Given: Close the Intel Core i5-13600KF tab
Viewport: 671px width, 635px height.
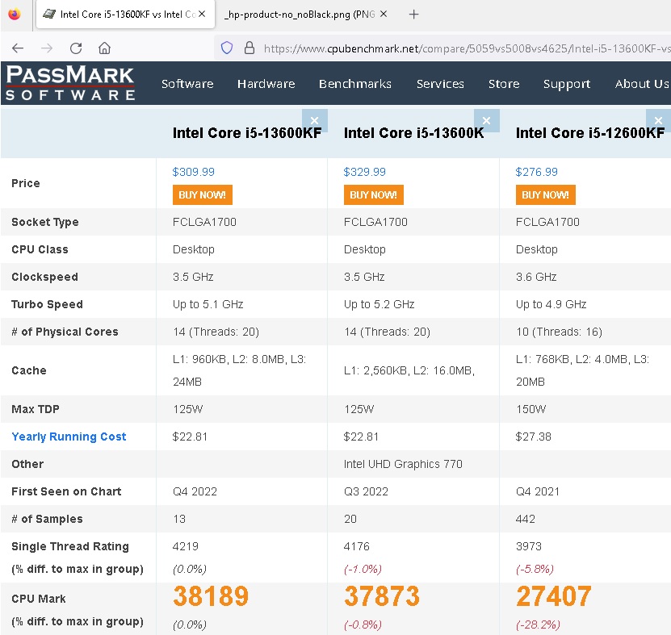Looking at the screenshot, I should [202, 14].
